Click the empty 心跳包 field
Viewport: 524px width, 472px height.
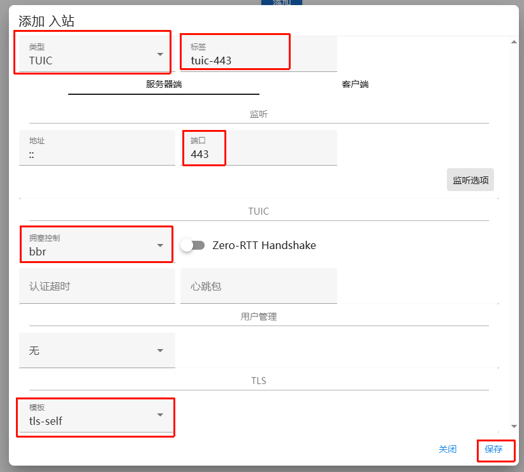click(258, 286)
